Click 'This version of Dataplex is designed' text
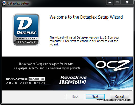The image size is (135, 105). pyautogui.click(x=46, y=64)
